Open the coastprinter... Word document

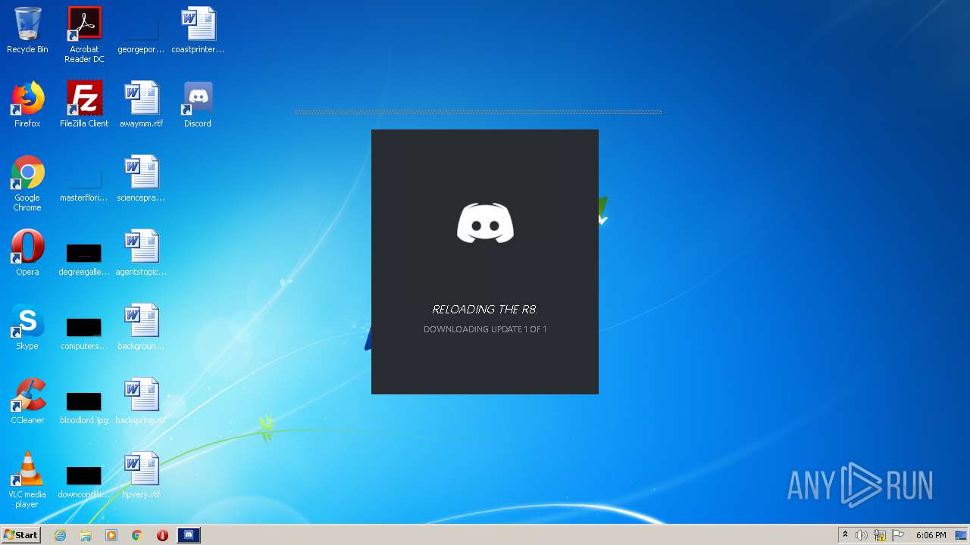198,30
